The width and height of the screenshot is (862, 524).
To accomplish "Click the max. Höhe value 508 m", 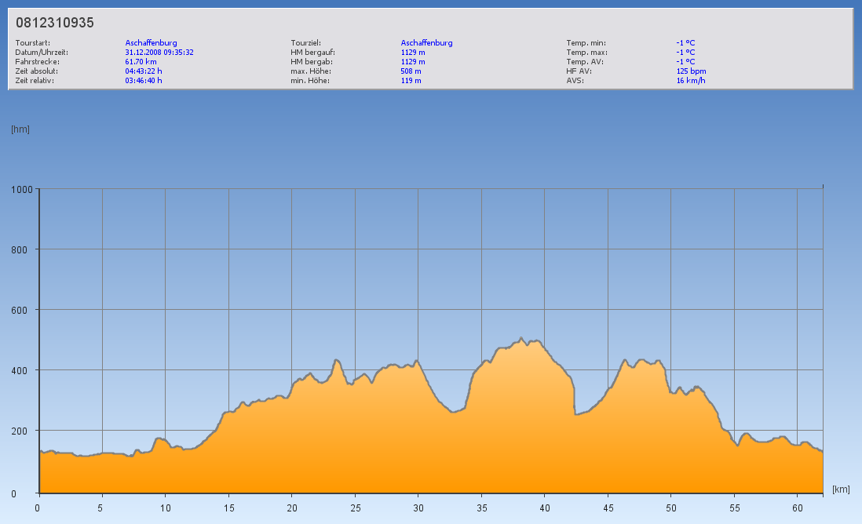I will tap(411, 71).
